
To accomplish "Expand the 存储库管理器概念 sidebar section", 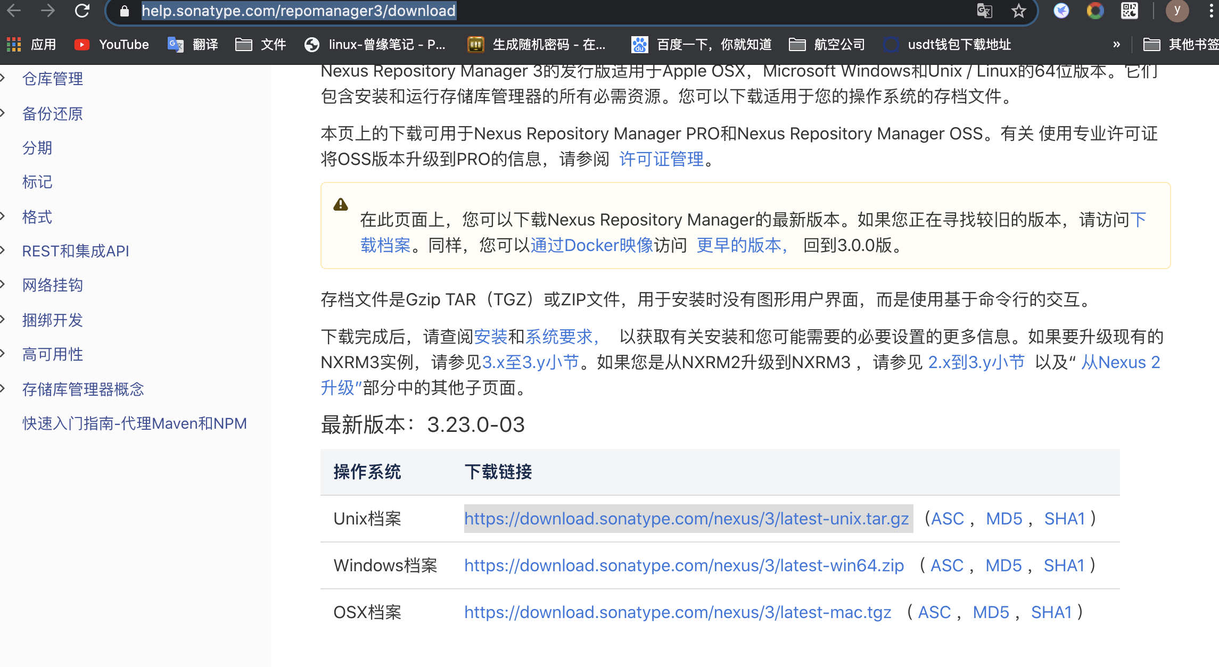I will [x=3, y=389].
